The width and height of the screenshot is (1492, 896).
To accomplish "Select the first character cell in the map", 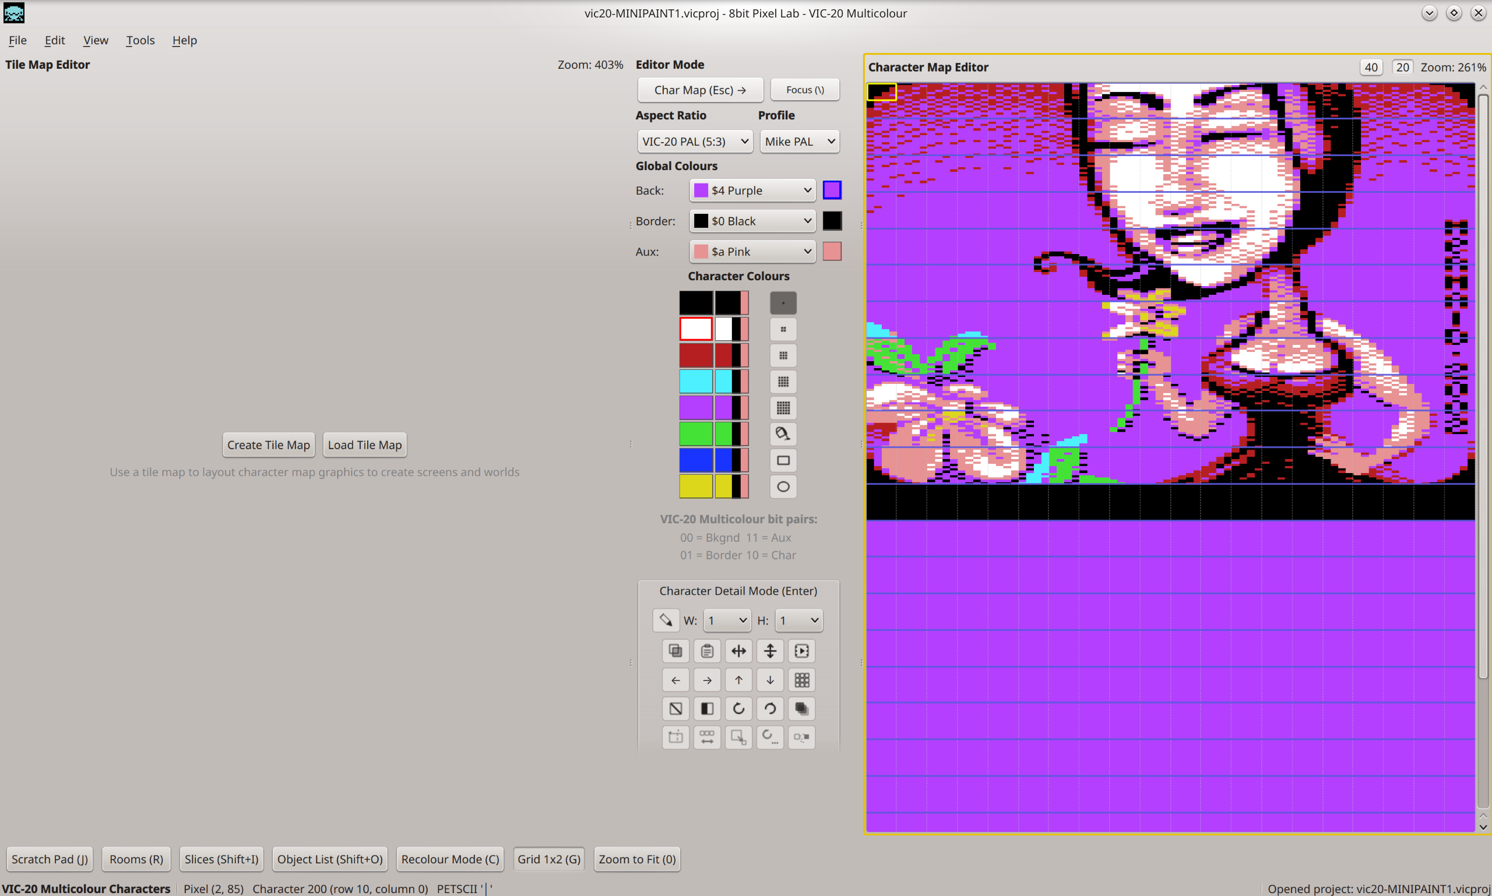I will click(x=881, y=92).
